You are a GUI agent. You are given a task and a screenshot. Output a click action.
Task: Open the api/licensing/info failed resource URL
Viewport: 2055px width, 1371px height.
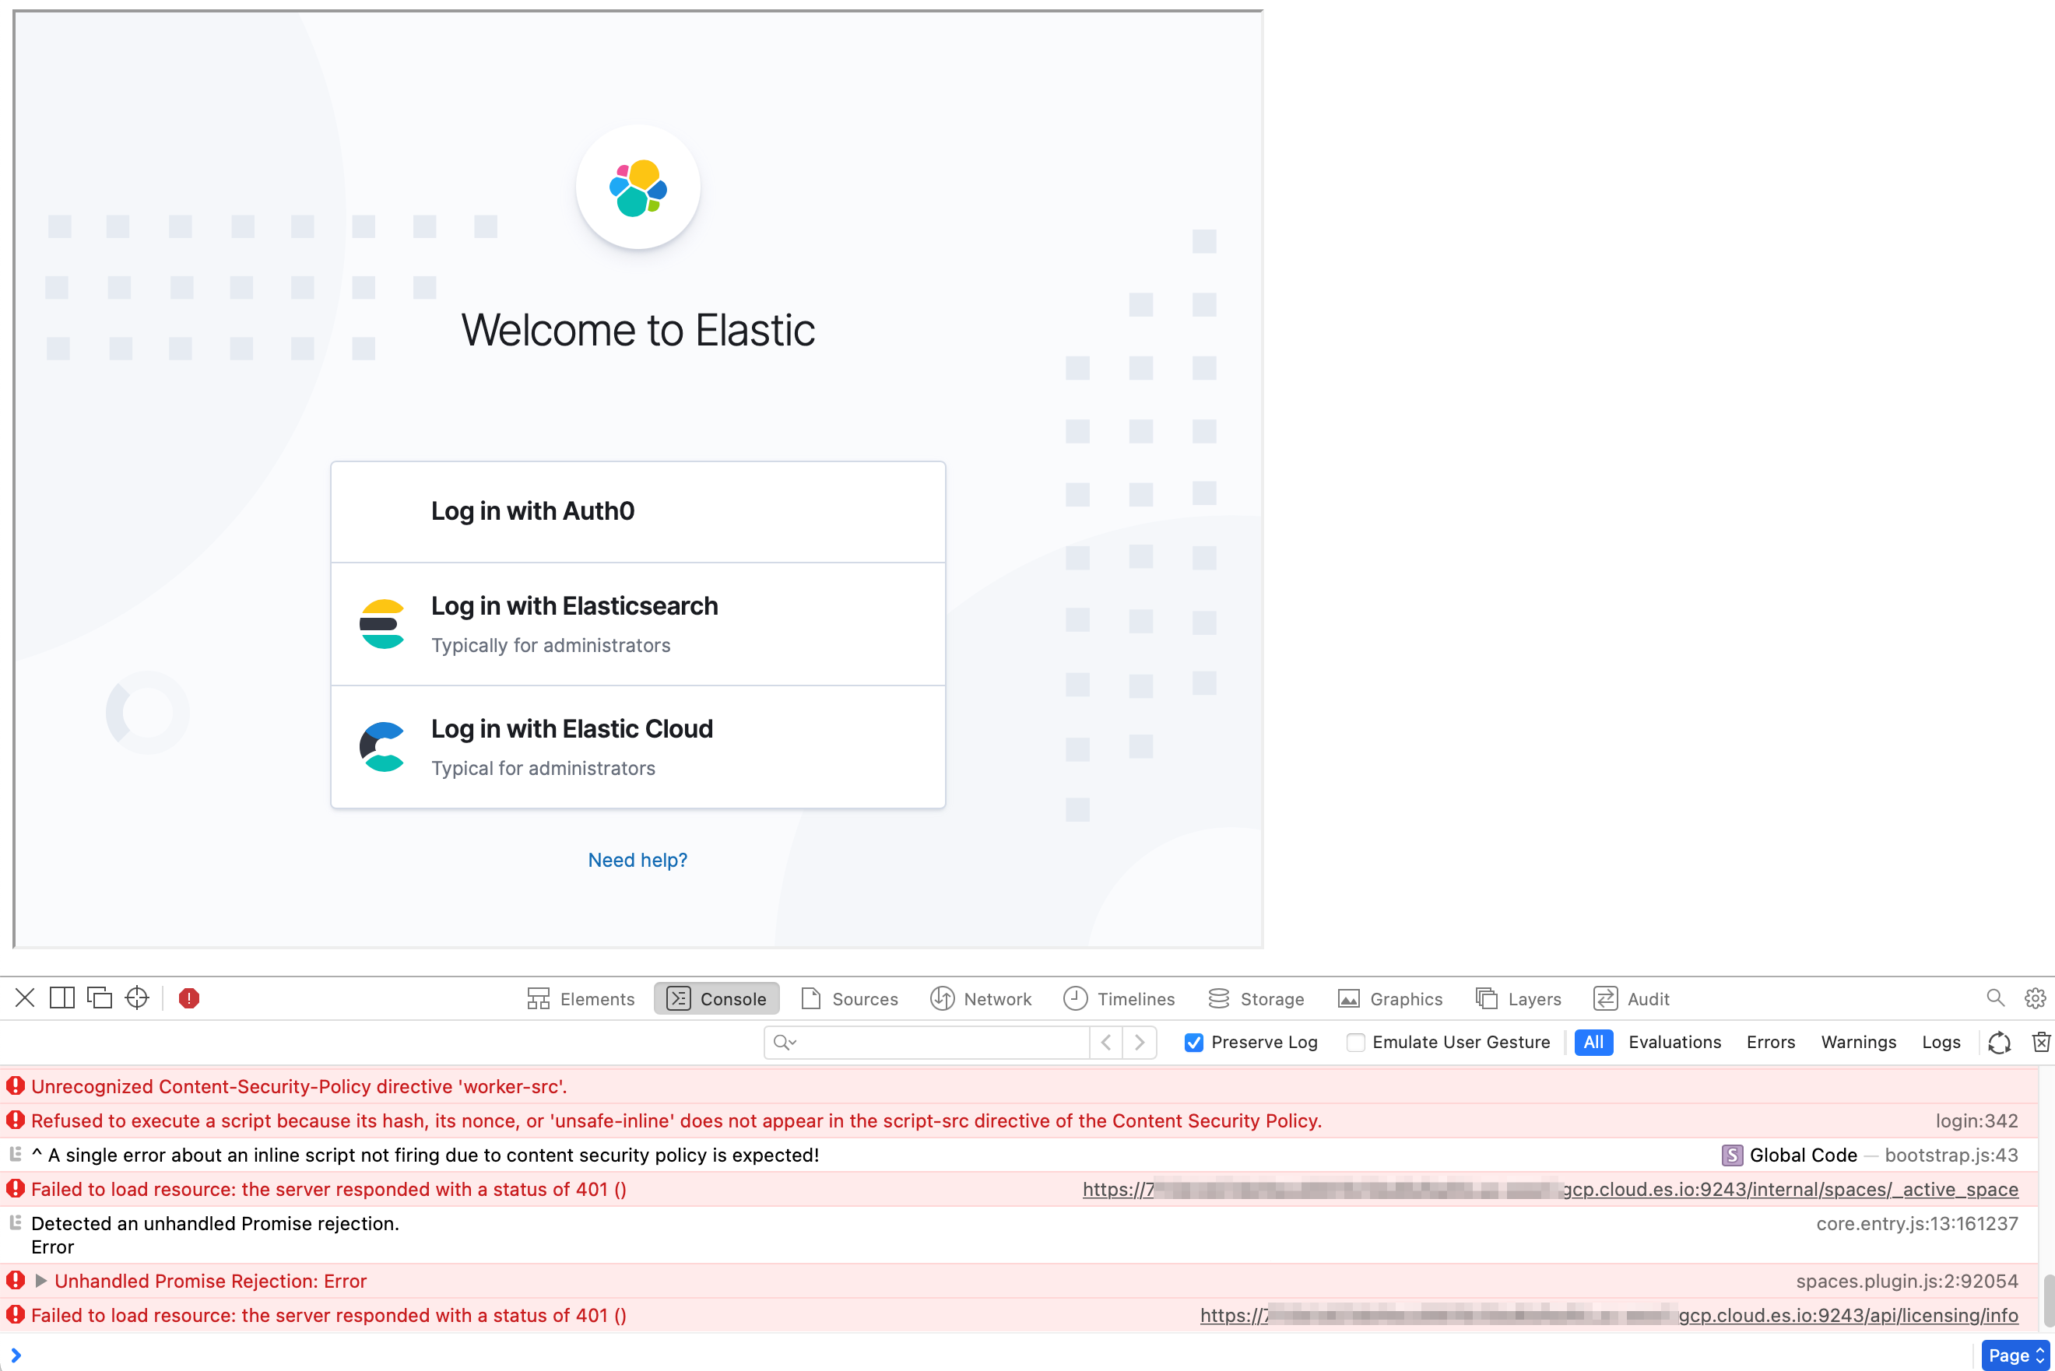[x=1609, y=1315]
